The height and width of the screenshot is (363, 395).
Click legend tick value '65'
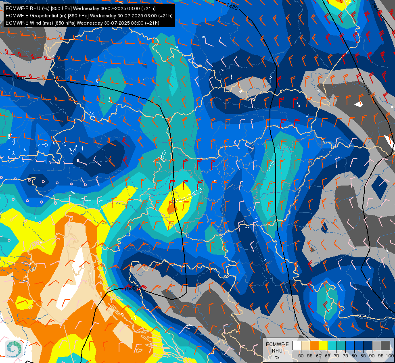328,356
